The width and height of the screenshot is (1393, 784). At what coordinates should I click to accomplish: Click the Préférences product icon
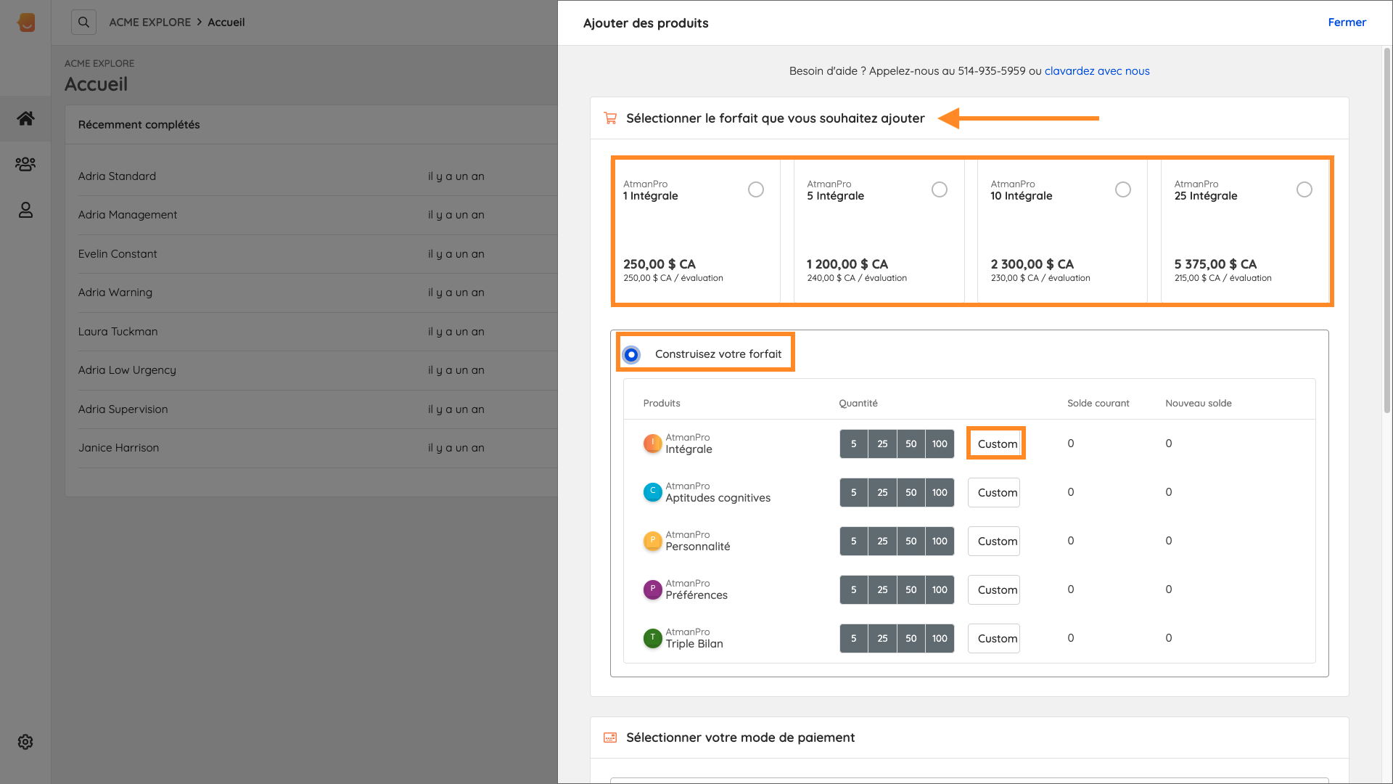(x=652, y=589)
